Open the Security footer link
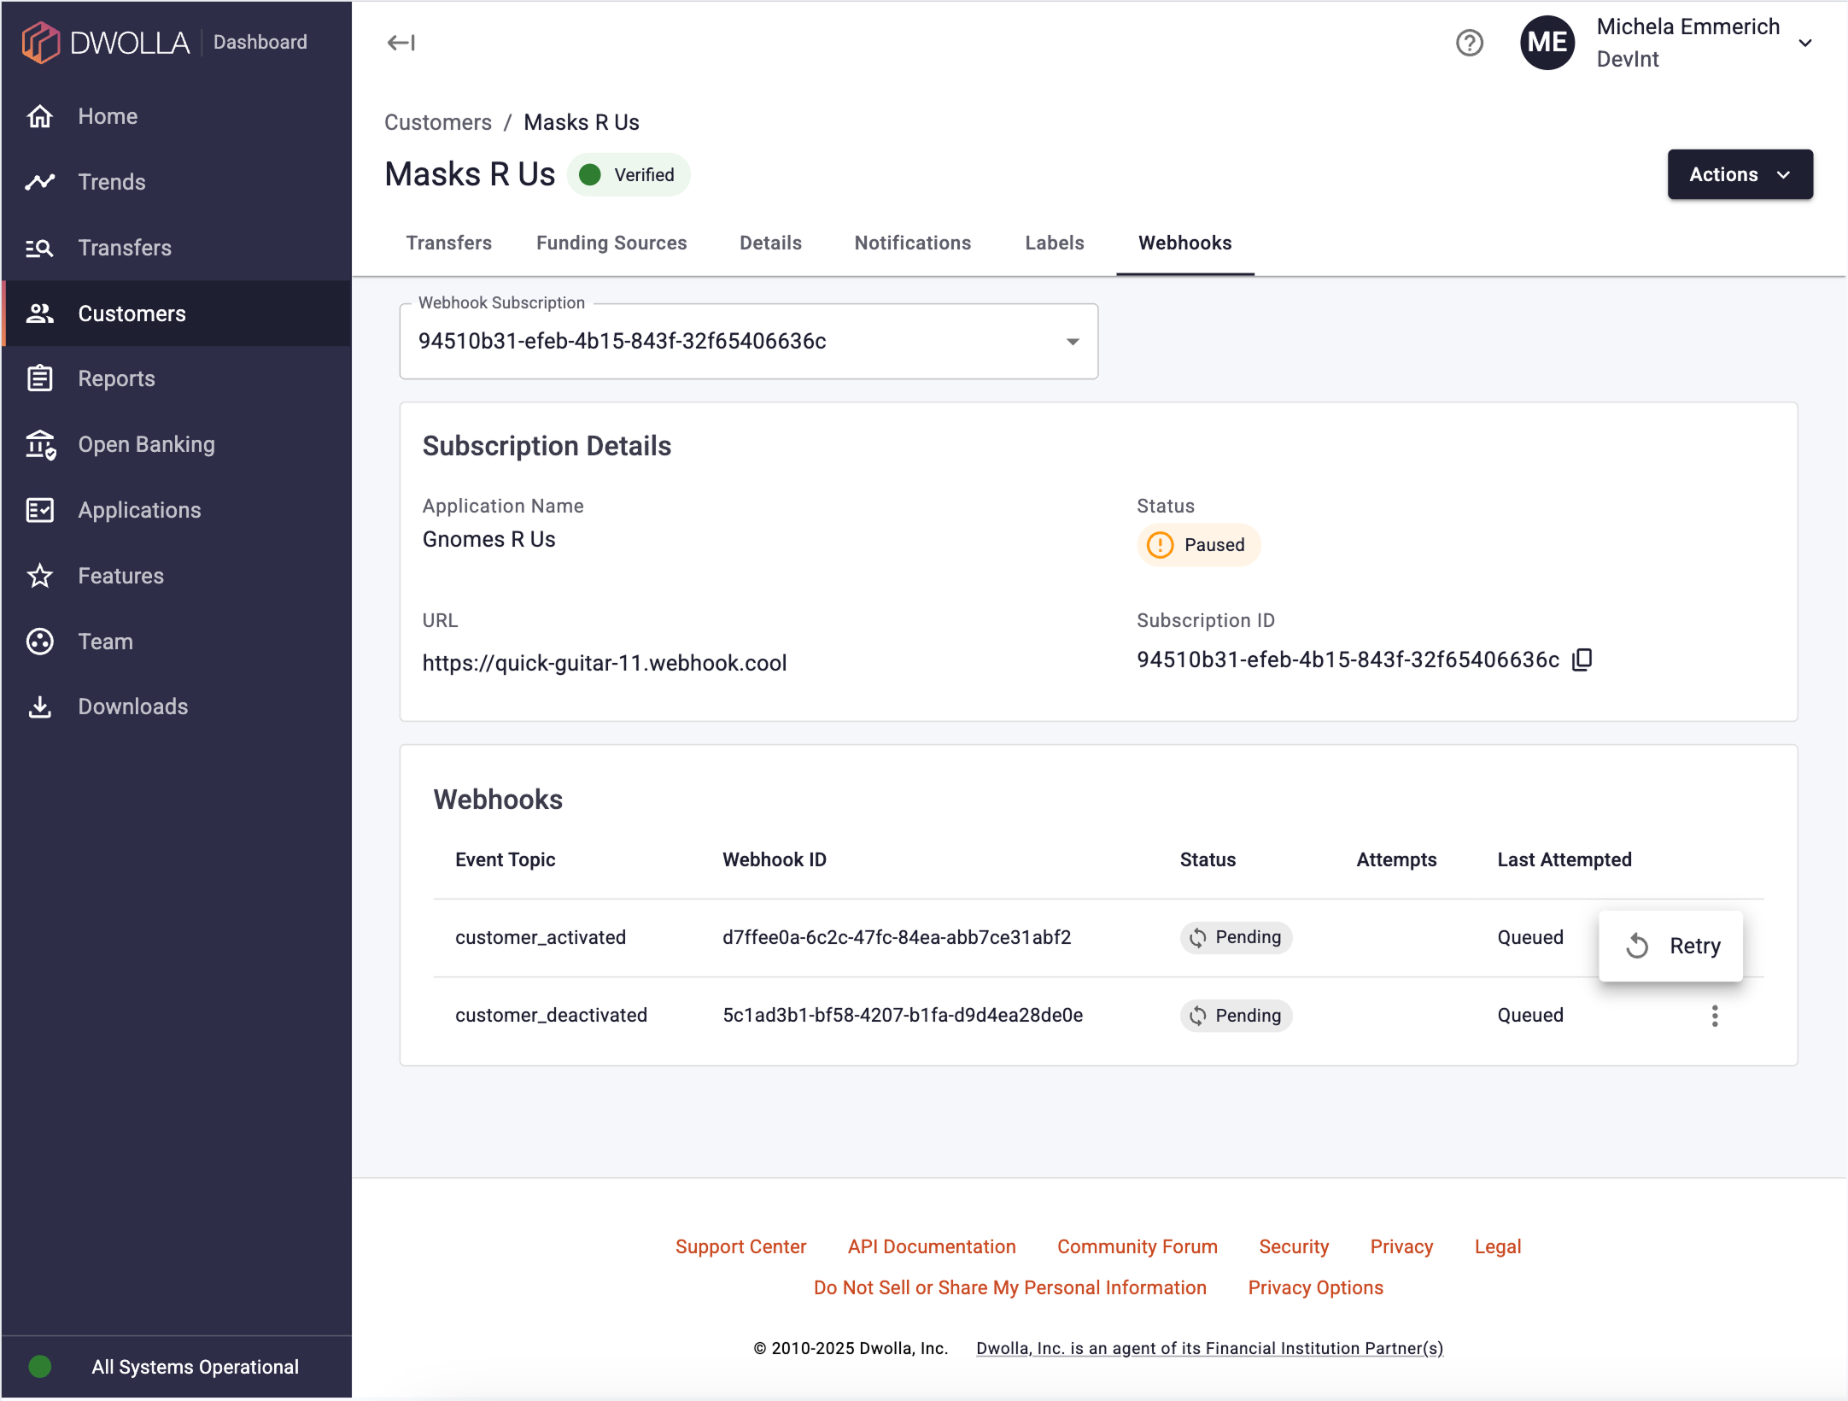 point(1294,1246)
